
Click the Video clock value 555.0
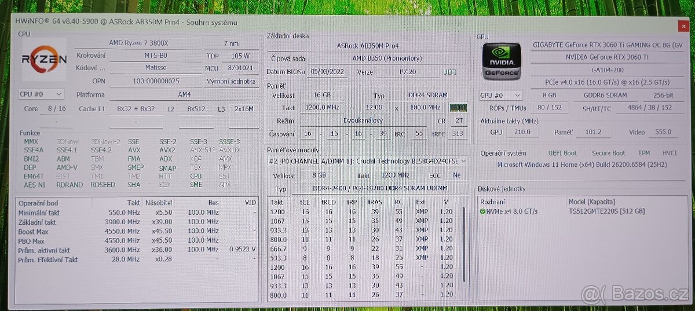click(x=663, y=132)
